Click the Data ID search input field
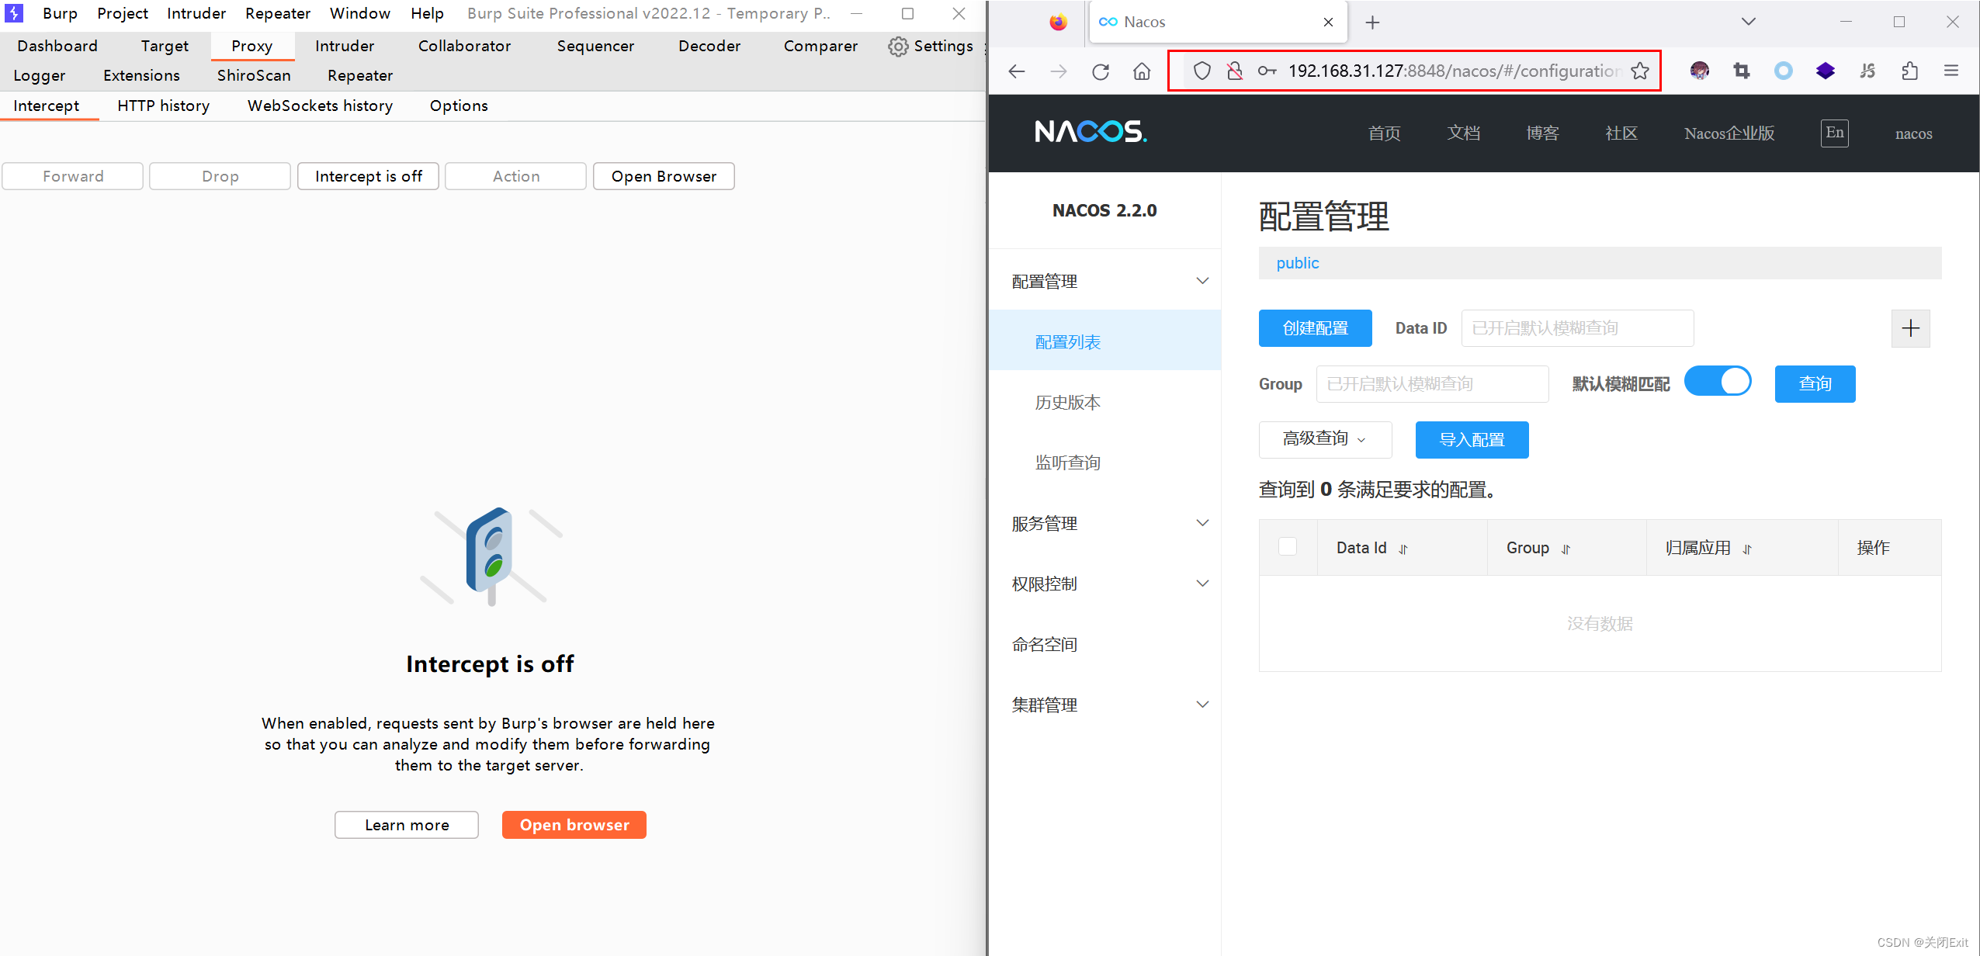1980x956 pixels. point(1576,327)
